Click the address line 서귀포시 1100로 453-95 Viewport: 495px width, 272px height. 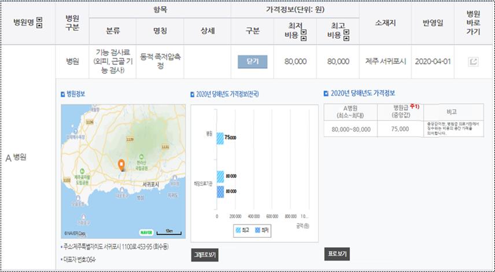114,247
